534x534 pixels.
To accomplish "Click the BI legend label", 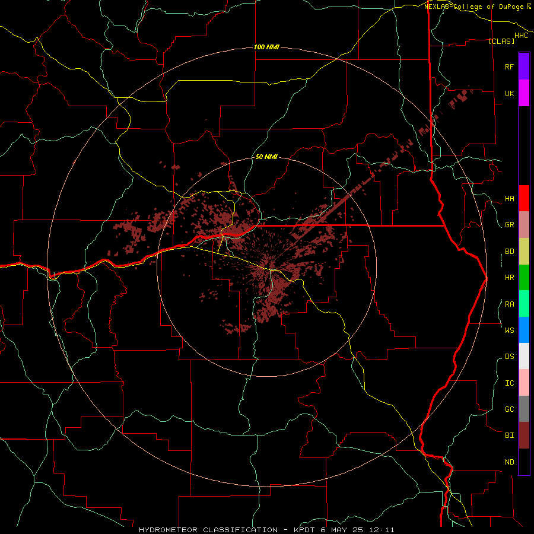I will click(x=509, y=436).
